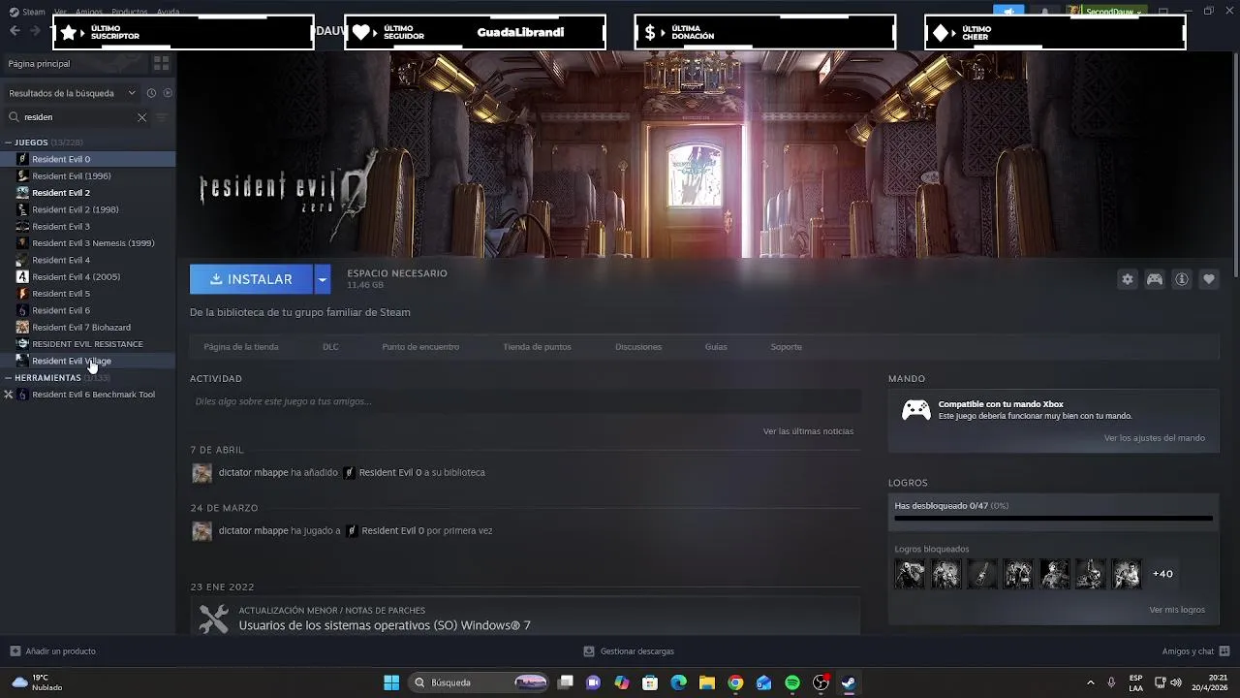This screenshot has width=1240, height=698.
Task: Open the game settings gear icon
Action: pos(1127,279)
